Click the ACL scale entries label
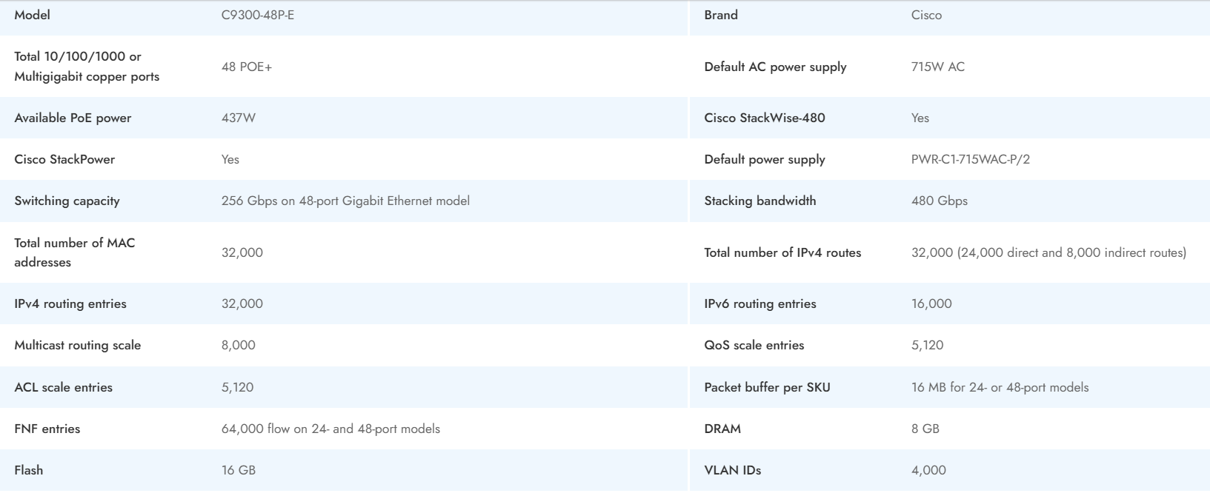Viewport: 1210px width, 493px height. coord(63,387)
